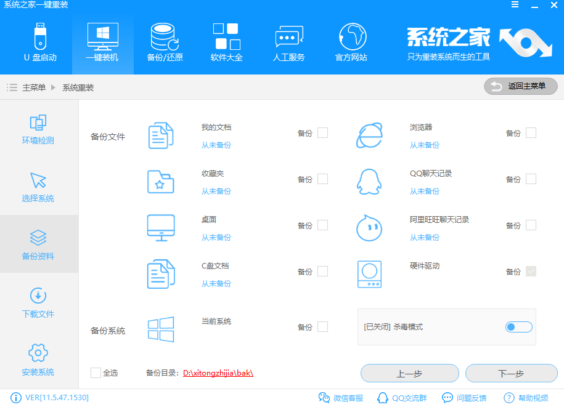Click 返回主菜单 at the top right
Image resolution: width=564 pixels, height=407 pixels.
(x=521, y=86)
